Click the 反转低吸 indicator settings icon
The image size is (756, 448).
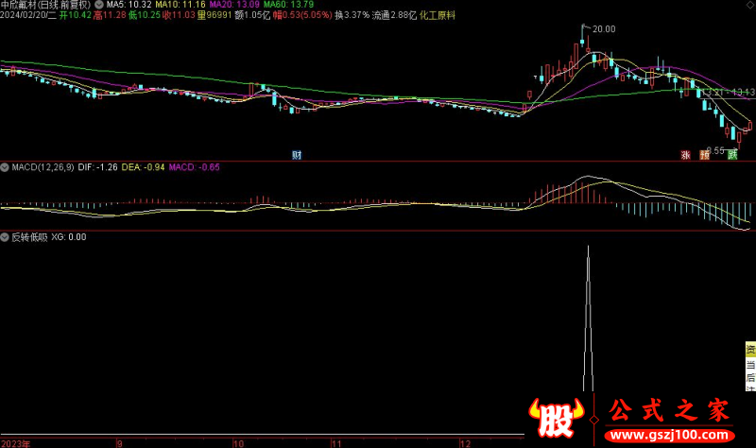(x=6, y=236)
